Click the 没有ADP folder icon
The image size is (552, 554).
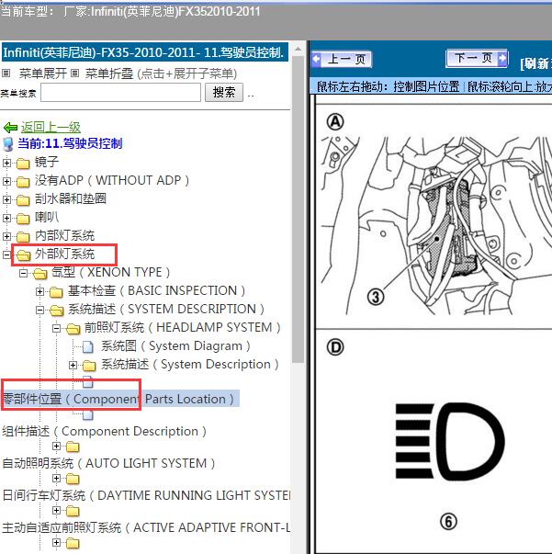(x=23, y=182)
